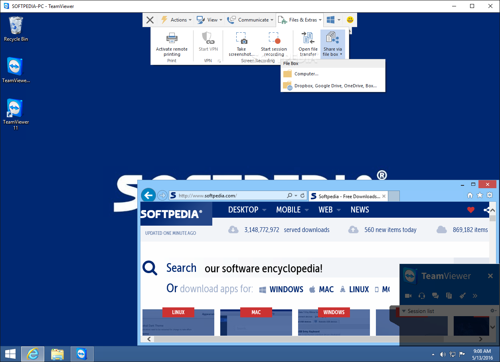
Task: Open the Communicate toolbar menu
Action: (250, 20)
